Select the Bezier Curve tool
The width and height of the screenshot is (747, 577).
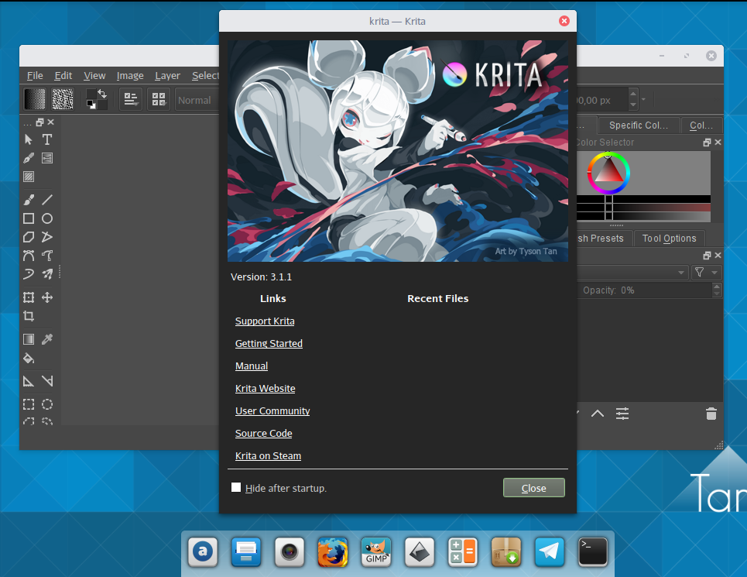pos(29,256)
